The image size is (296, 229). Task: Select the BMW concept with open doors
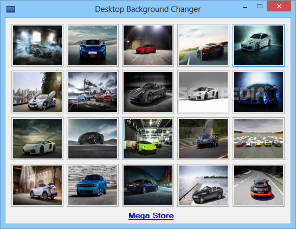(x=37, y=92)
